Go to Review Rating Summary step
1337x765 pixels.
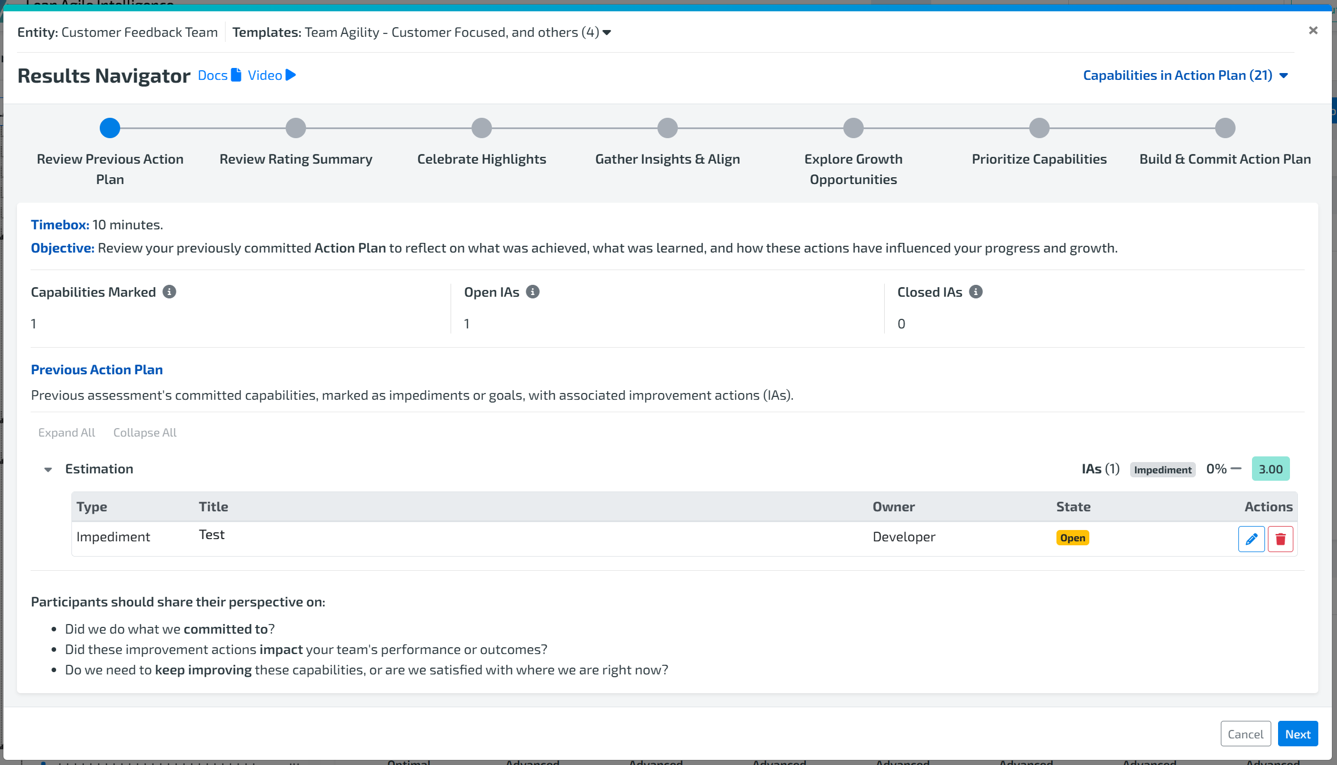coord(295,129)
